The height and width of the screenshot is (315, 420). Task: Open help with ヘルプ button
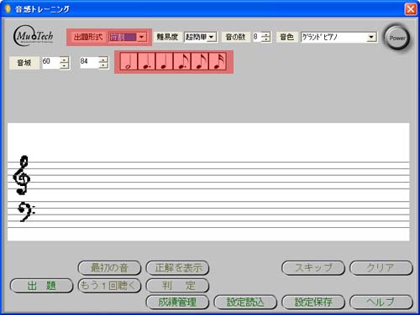click(x=381, y=302)
